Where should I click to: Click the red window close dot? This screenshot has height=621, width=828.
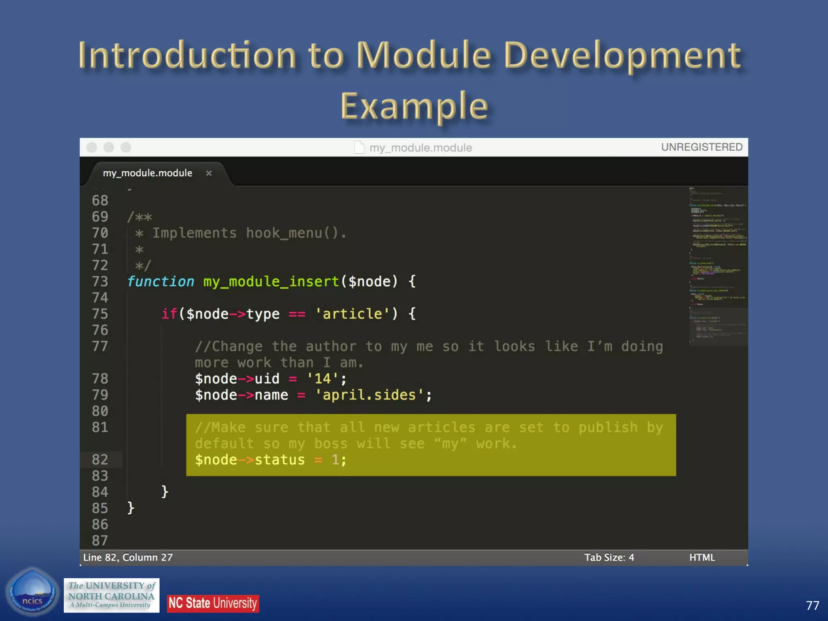92,148
